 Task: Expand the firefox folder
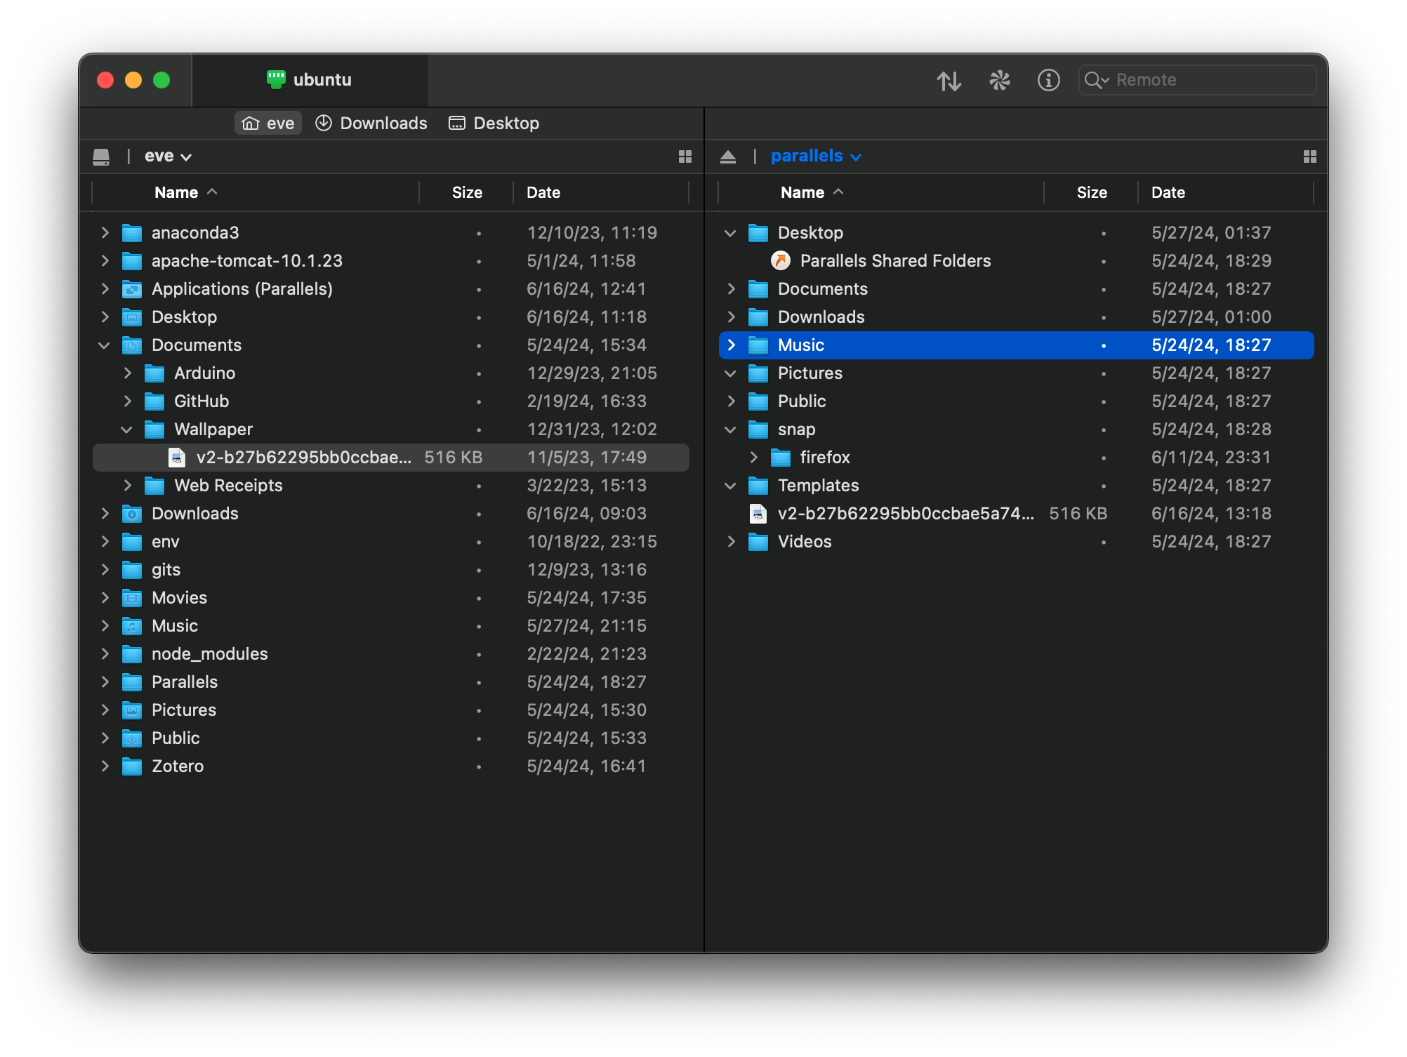coord(753,458)
